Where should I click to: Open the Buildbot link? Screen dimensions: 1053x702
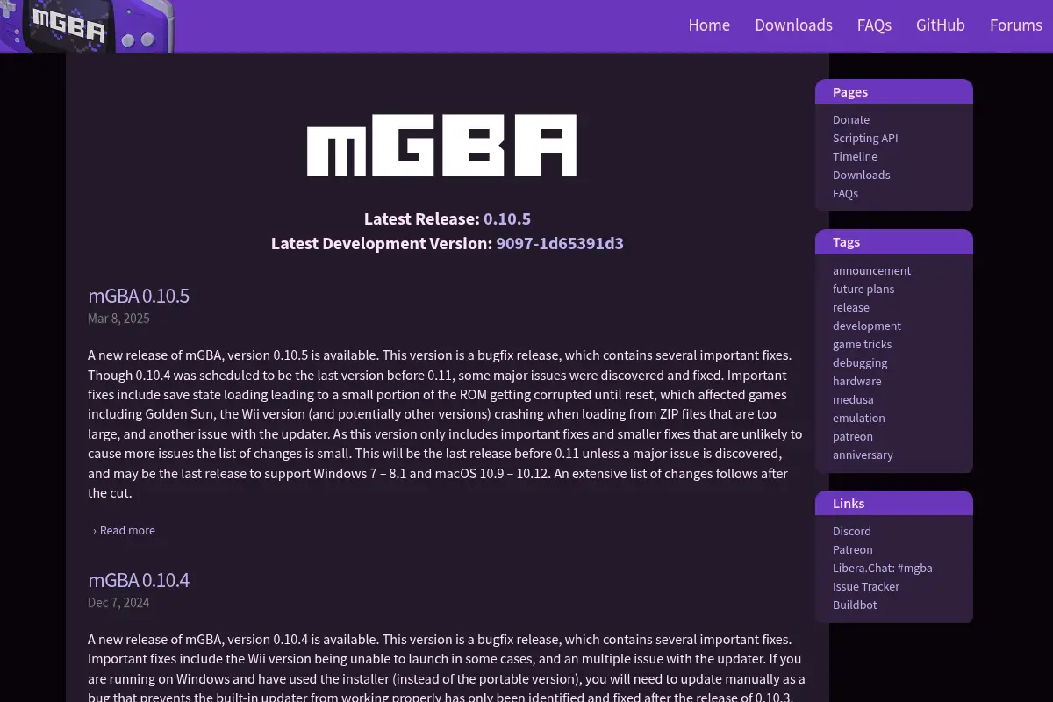[855, 605]
